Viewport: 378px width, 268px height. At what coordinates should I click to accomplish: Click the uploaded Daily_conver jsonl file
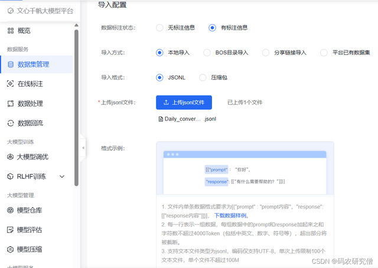click(187, 119)
